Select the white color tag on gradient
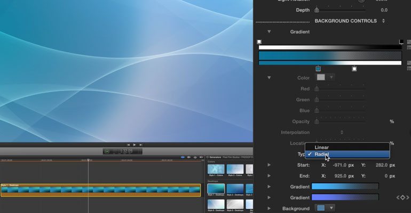This screenshot has width=411, height=213. [x=354, y=69]
